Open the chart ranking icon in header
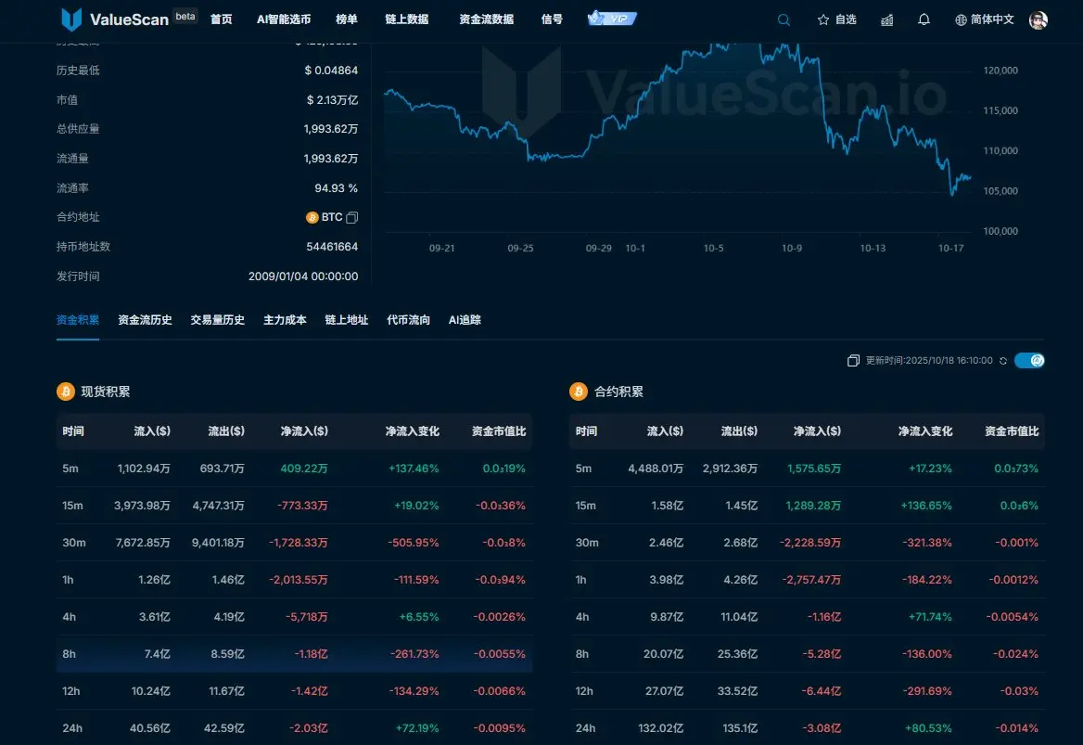The height and width of the screenshot is (745, 1083). [x=886, y=20]
